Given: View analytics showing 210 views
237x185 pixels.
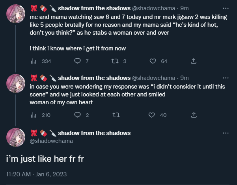Looking at the screenshot, I should pyautogui.click(x=33, y=115).
